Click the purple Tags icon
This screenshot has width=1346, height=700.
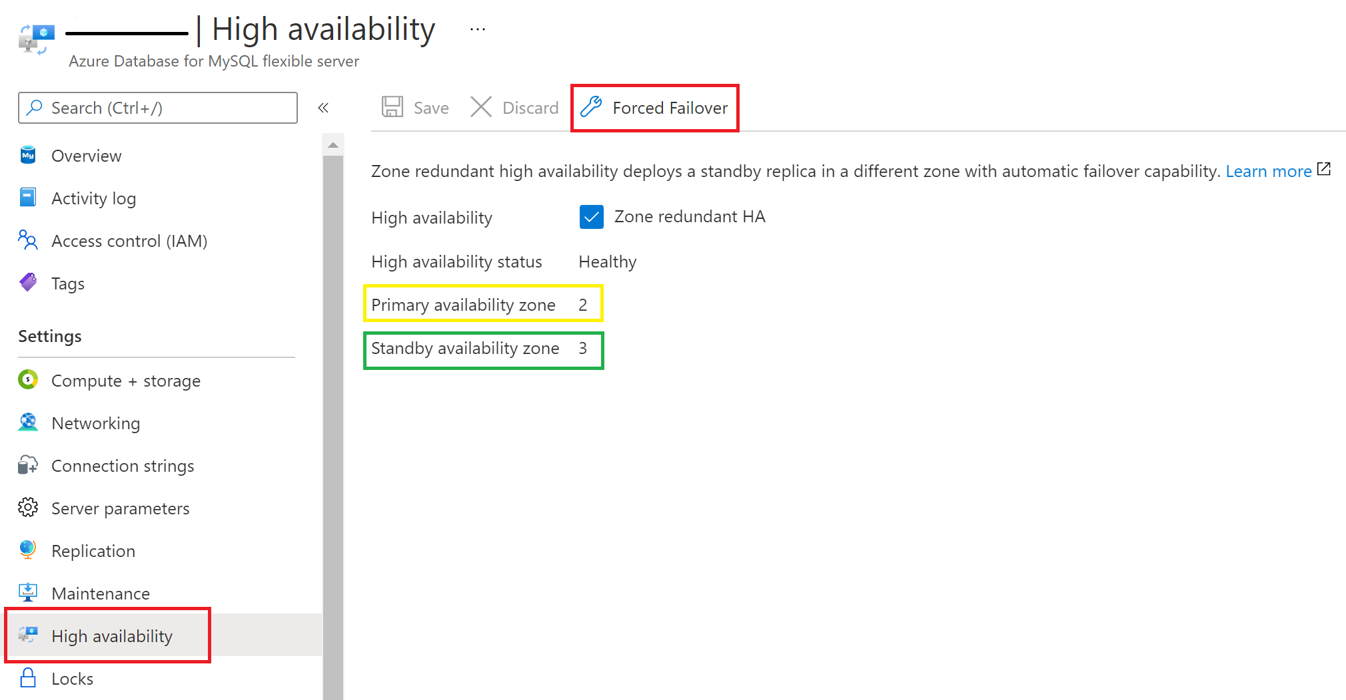pyautogui.click(x=28, y=283)
